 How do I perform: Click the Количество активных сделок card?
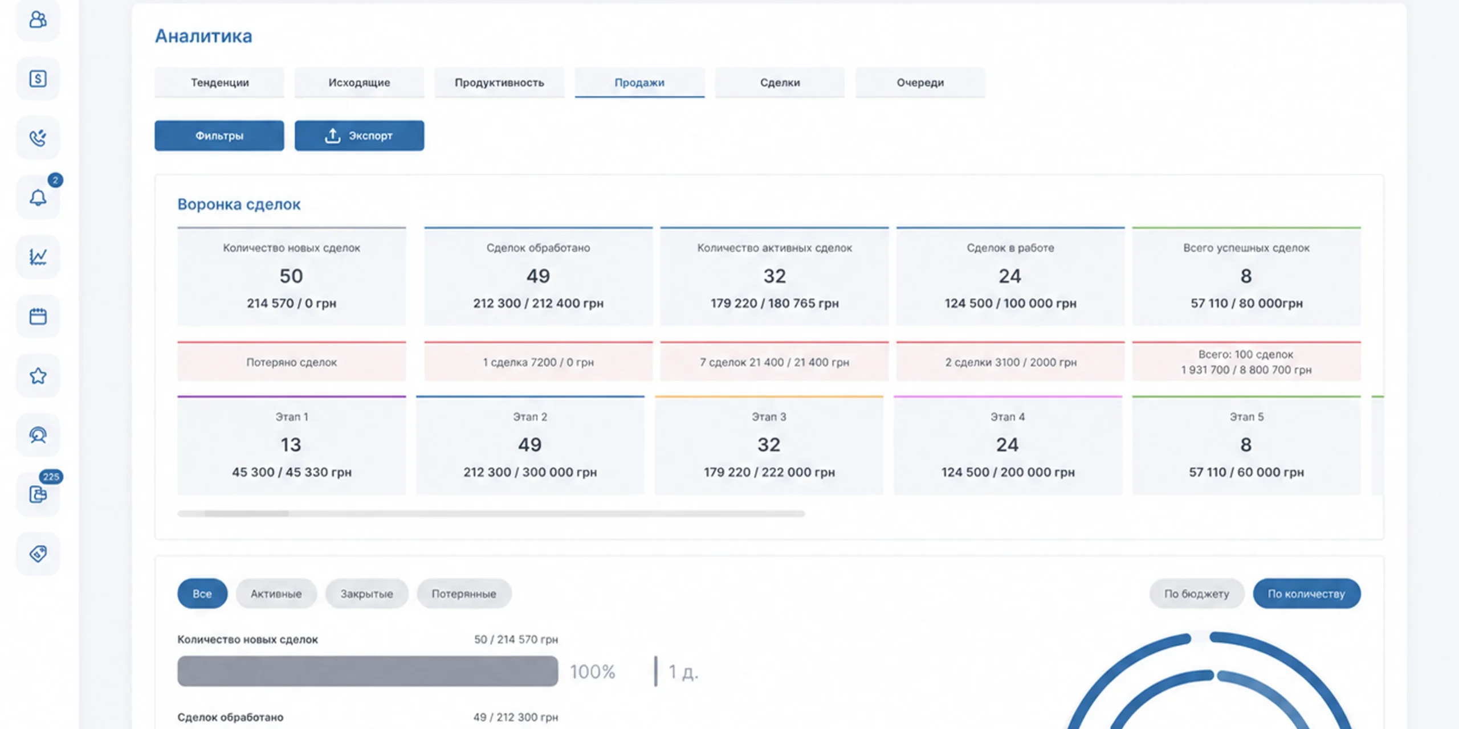click(775, 276)
